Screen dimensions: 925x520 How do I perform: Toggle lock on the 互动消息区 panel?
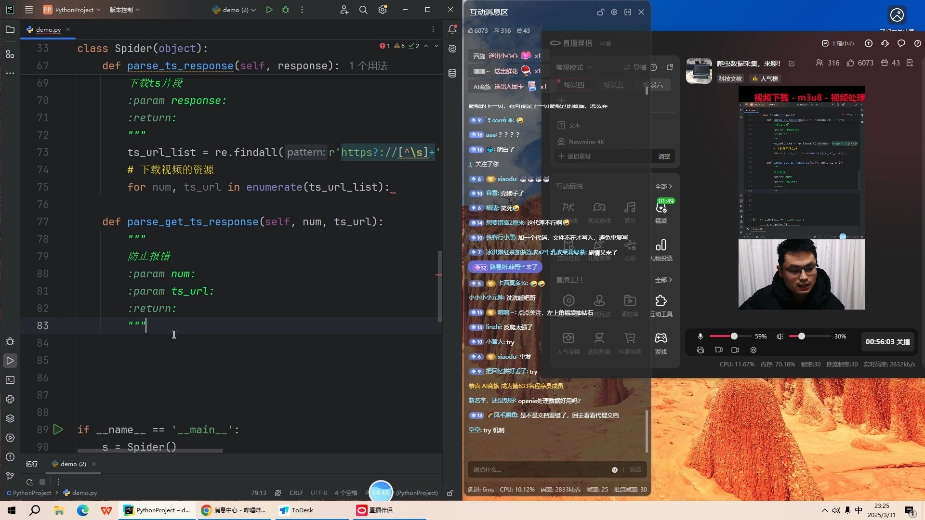[x=600, y=12]
